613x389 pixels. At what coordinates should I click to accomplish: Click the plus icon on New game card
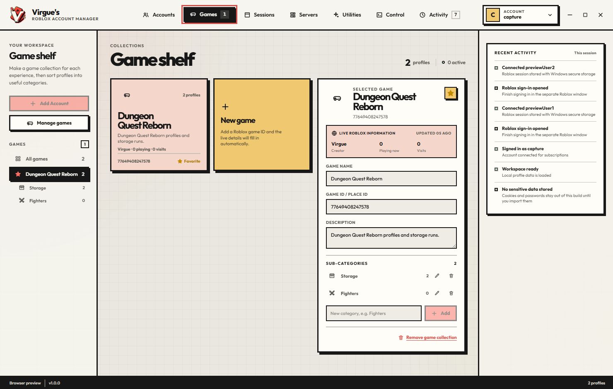coord(225,107)
